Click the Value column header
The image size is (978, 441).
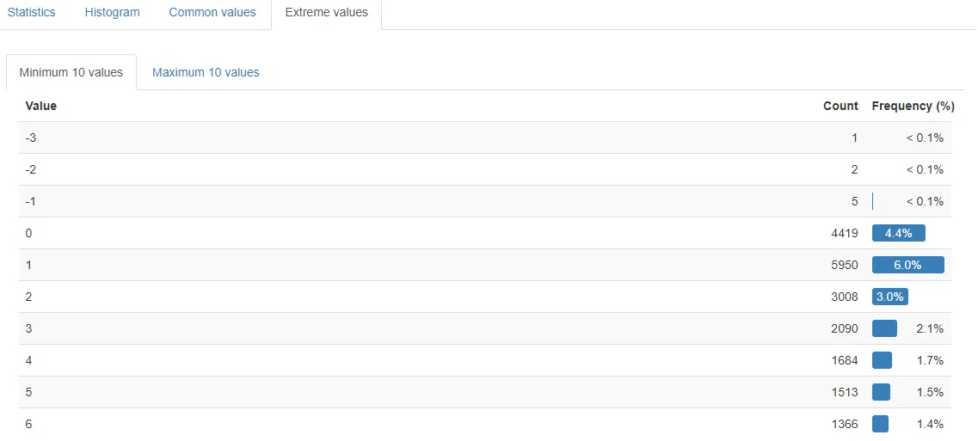(41, 106)
